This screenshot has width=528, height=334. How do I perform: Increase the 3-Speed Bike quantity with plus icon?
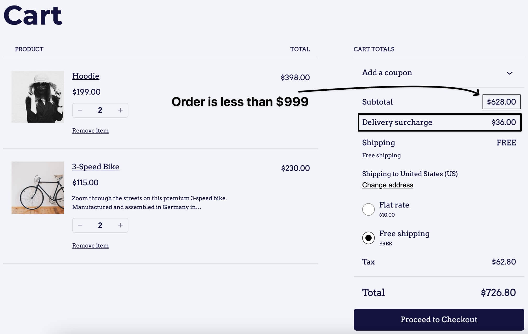(x=120, y=225)
